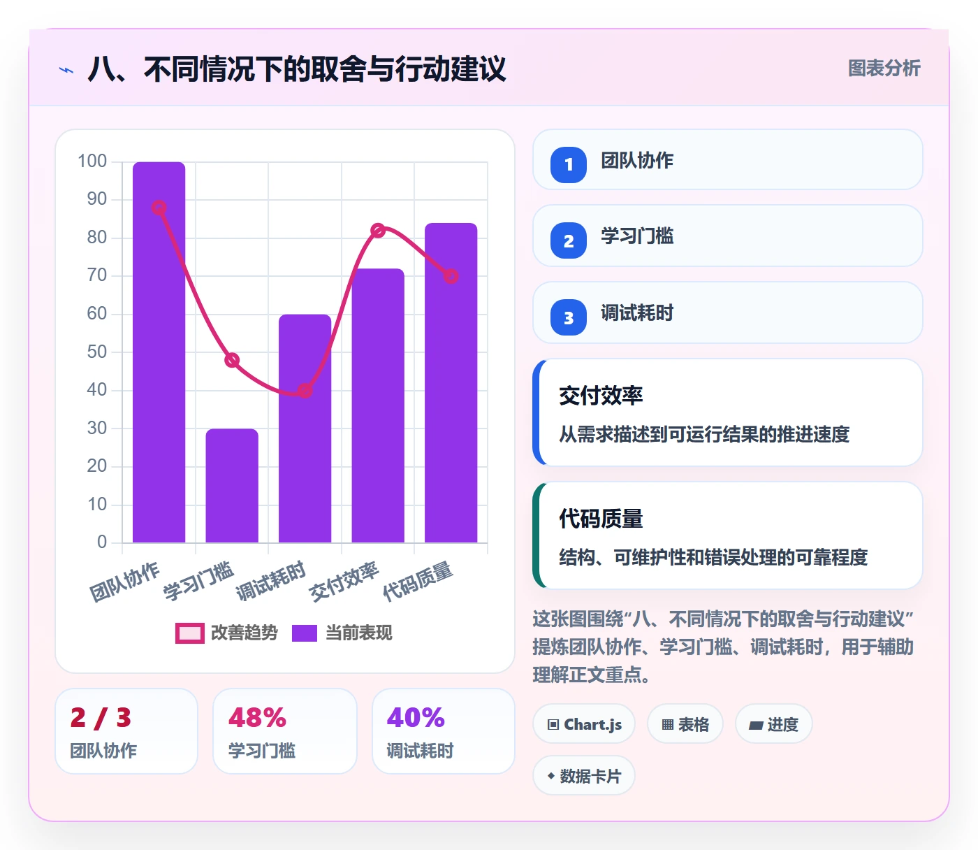Toggle the 当前表现 purple legend swatch
978x850 pixels.
pyautogui.click(x=305, y=633)
